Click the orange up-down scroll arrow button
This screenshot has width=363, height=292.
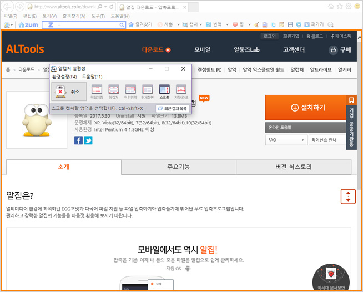[348, 197]
